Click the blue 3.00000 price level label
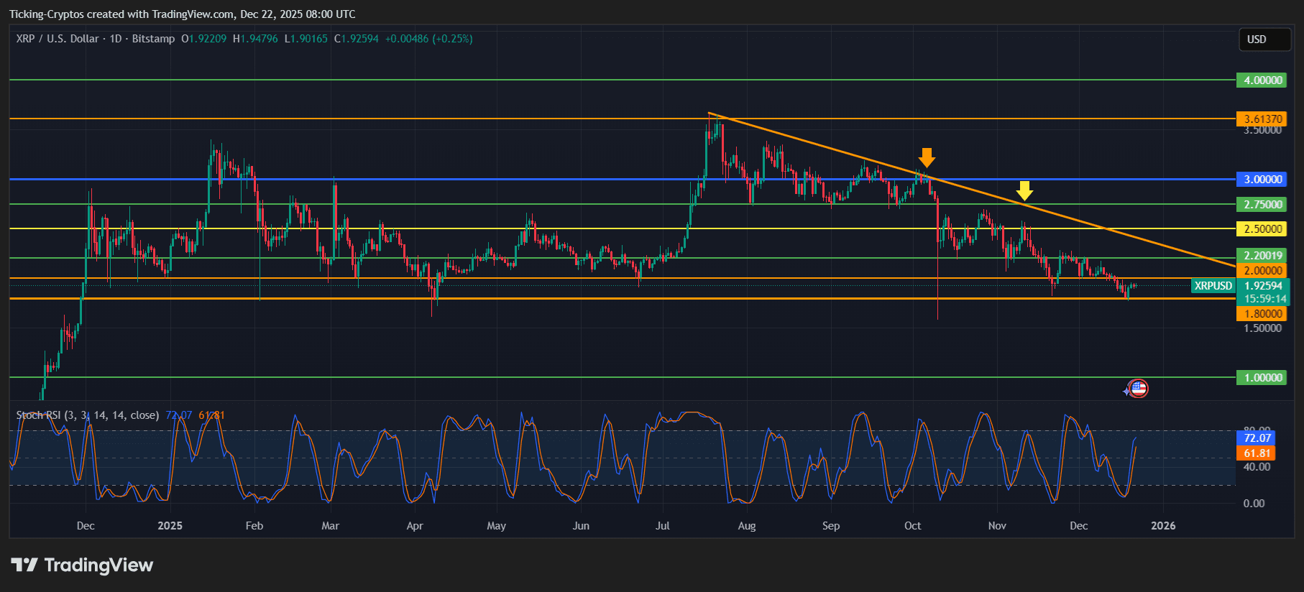This screenshot has width=1304, height=592. click(x=1262, y=180)
